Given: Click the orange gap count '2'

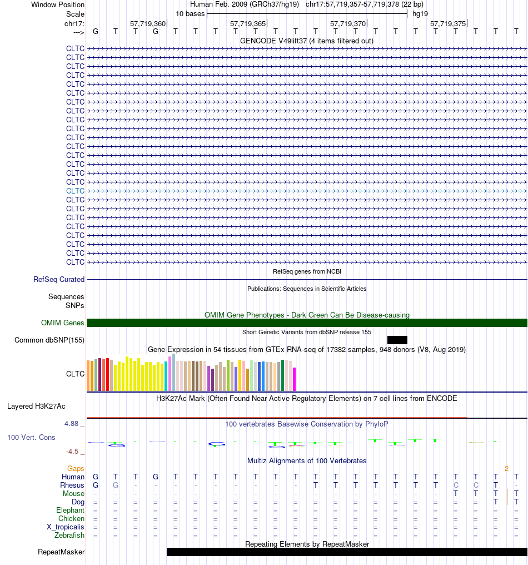Looking at the screenshot, I should (506, 468).
